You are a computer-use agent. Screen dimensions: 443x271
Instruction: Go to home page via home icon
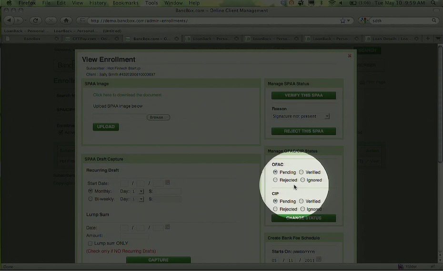[66, 20]
